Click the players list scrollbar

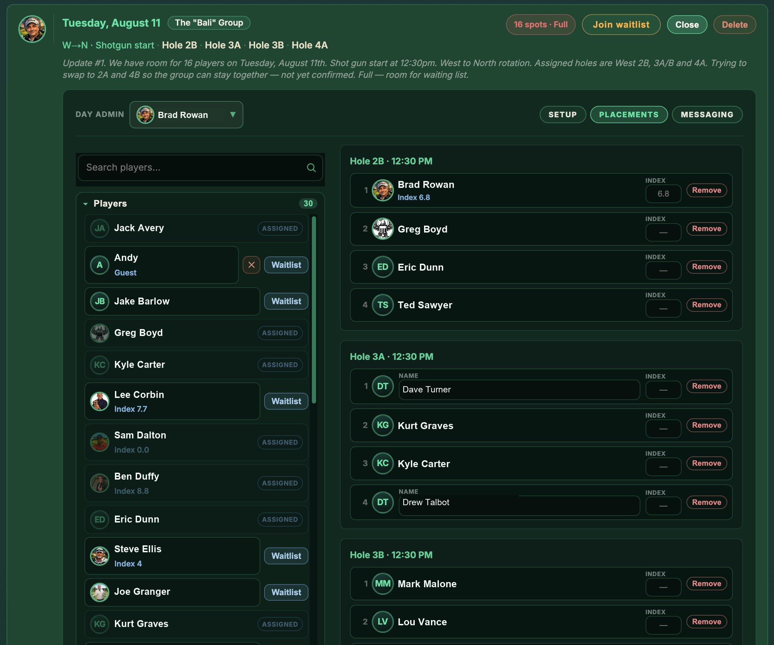pyautogui.click(x=314, y=309)
